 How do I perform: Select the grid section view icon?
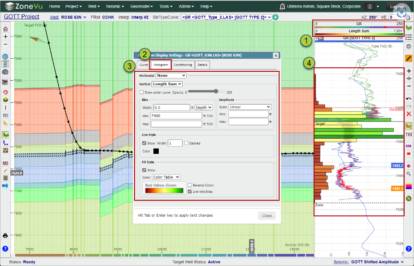pyautogui.click(x=5, y=64)
